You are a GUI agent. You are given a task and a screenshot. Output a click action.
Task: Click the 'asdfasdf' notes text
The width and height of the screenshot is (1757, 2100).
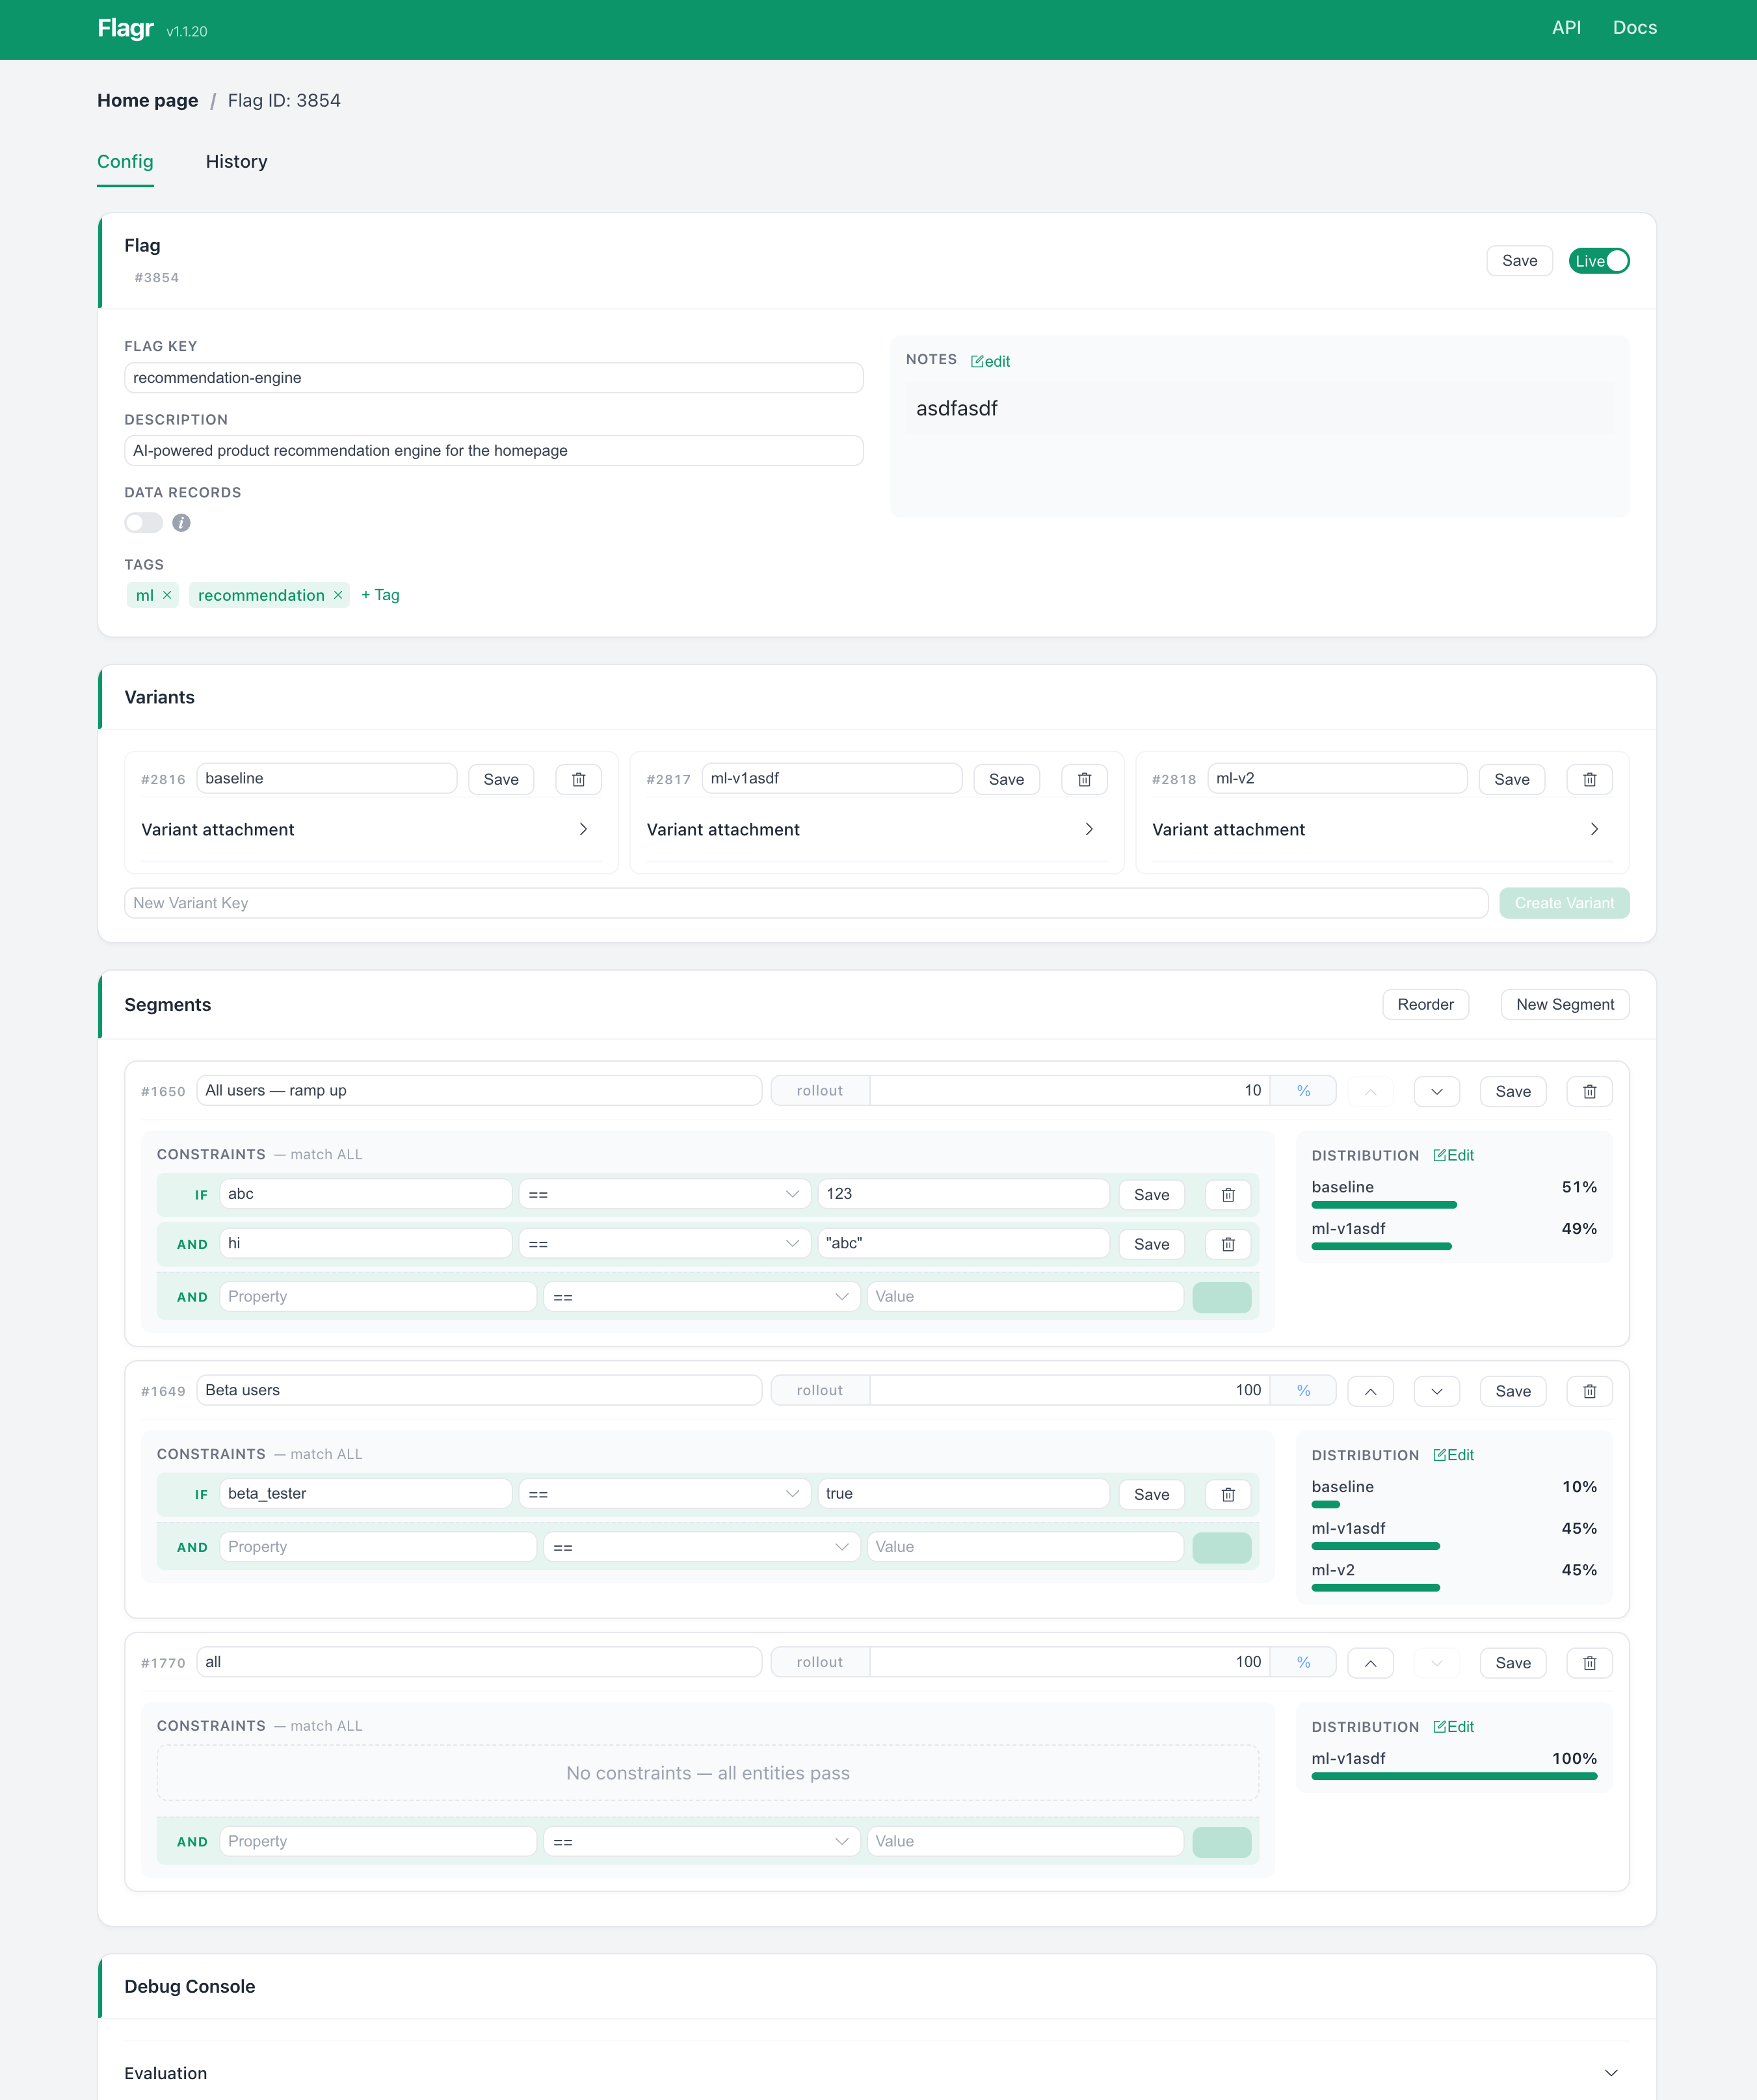(x=957, y=408)
